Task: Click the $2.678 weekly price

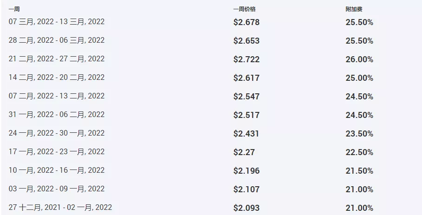Action: (247, 22)
